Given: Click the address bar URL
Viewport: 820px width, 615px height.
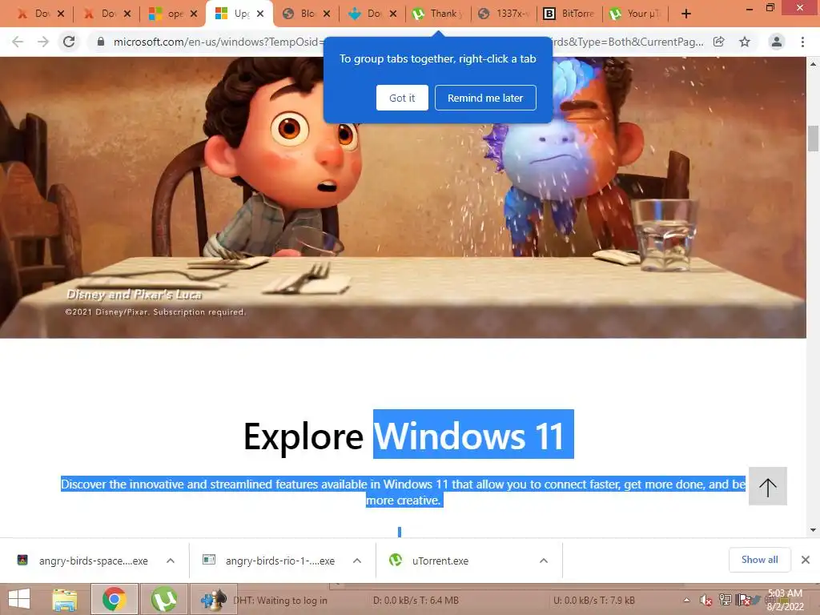Looking at the screenshot, I should (215, 42).
